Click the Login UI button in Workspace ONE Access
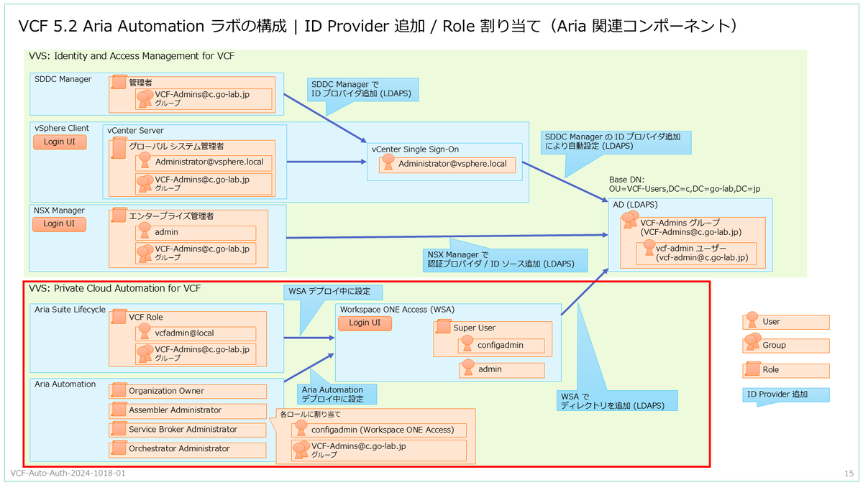This screenshot has width=863, height=485. click(365, 323)
